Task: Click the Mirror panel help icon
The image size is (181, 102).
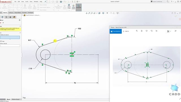Action: (20, 20)
